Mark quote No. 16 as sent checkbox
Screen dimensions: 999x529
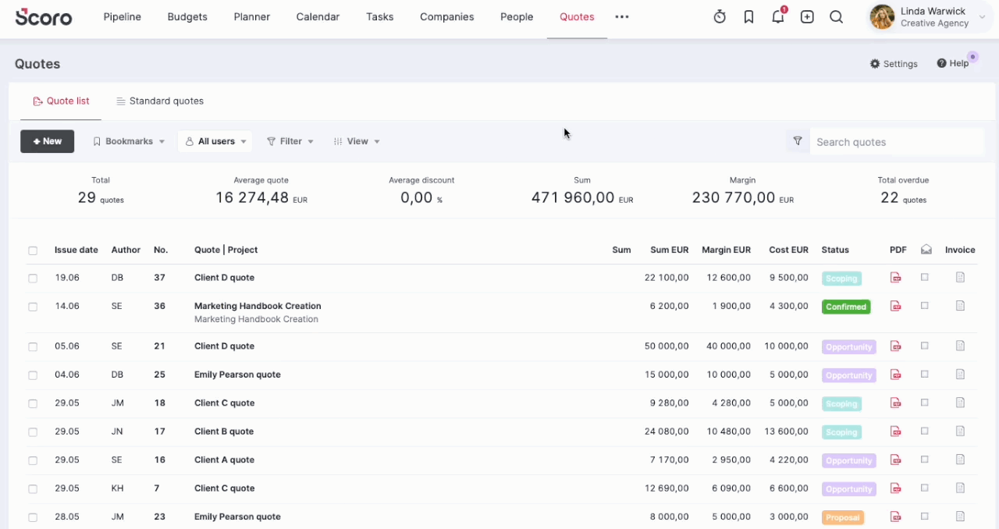(x=925, y=460)
